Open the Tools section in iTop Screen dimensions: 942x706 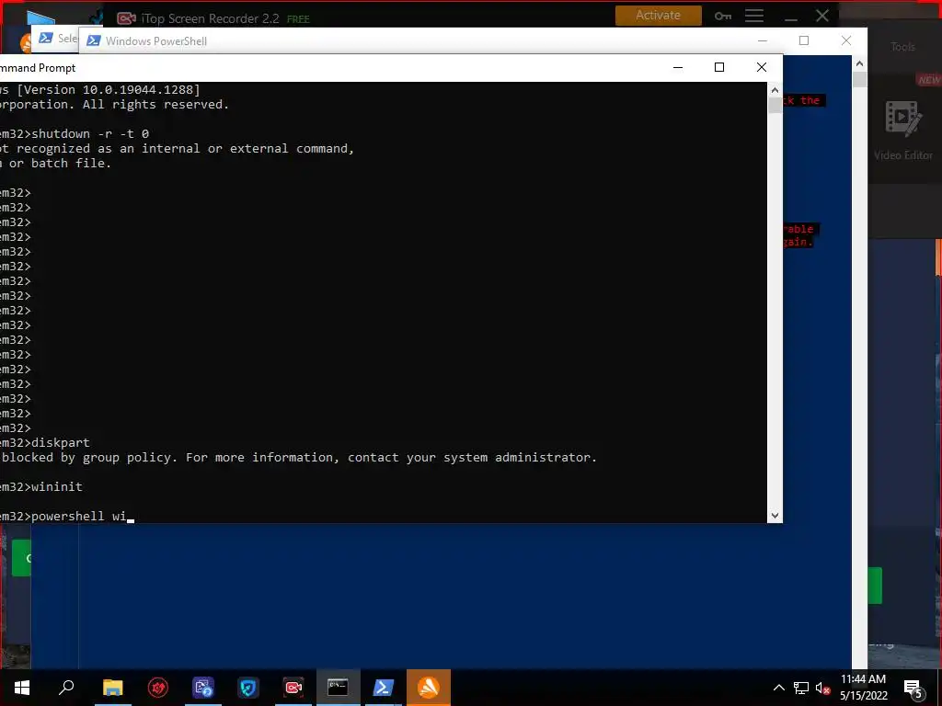point(903,47)
